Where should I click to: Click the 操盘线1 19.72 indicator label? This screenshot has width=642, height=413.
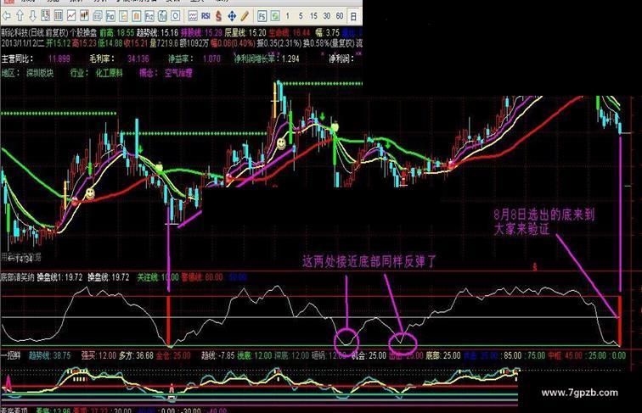60,277
